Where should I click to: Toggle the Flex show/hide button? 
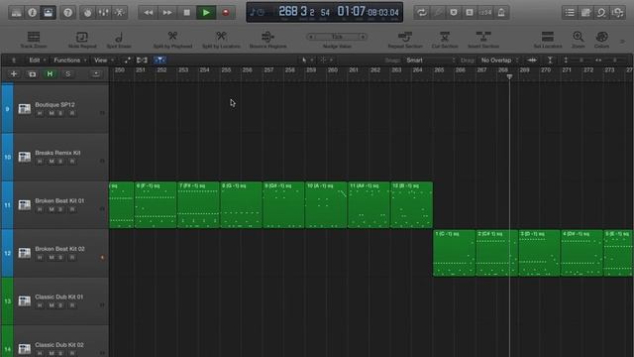click(x=142, y=60)
